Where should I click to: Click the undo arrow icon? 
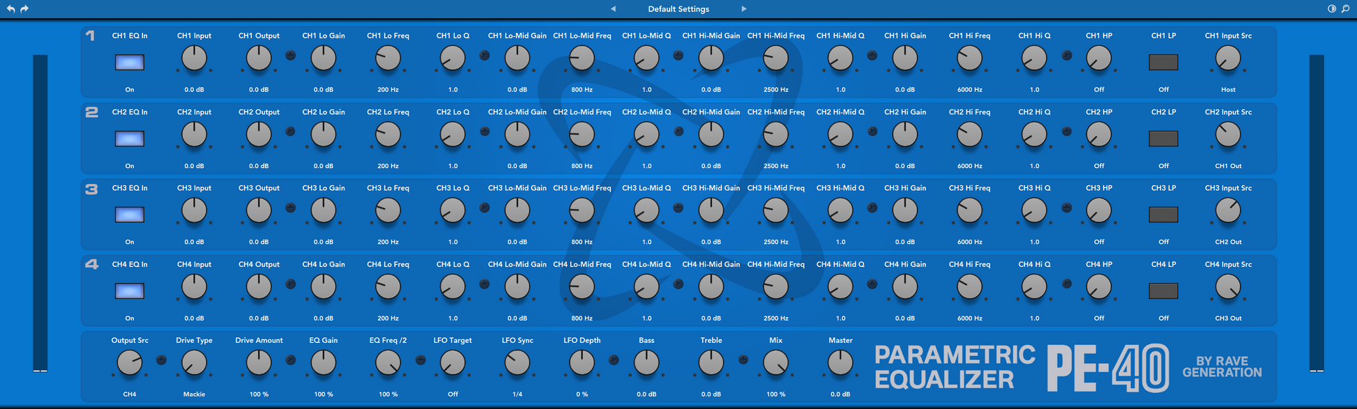click(10, 9)
